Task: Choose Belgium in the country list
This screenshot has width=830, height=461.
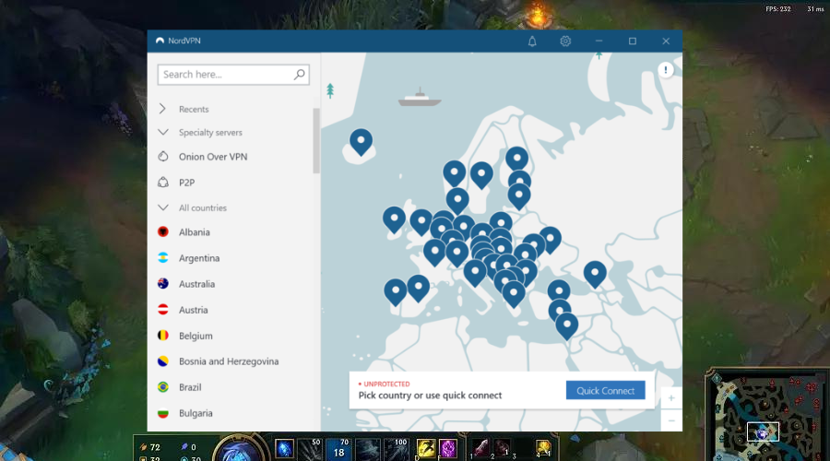Action: (196, 336)
